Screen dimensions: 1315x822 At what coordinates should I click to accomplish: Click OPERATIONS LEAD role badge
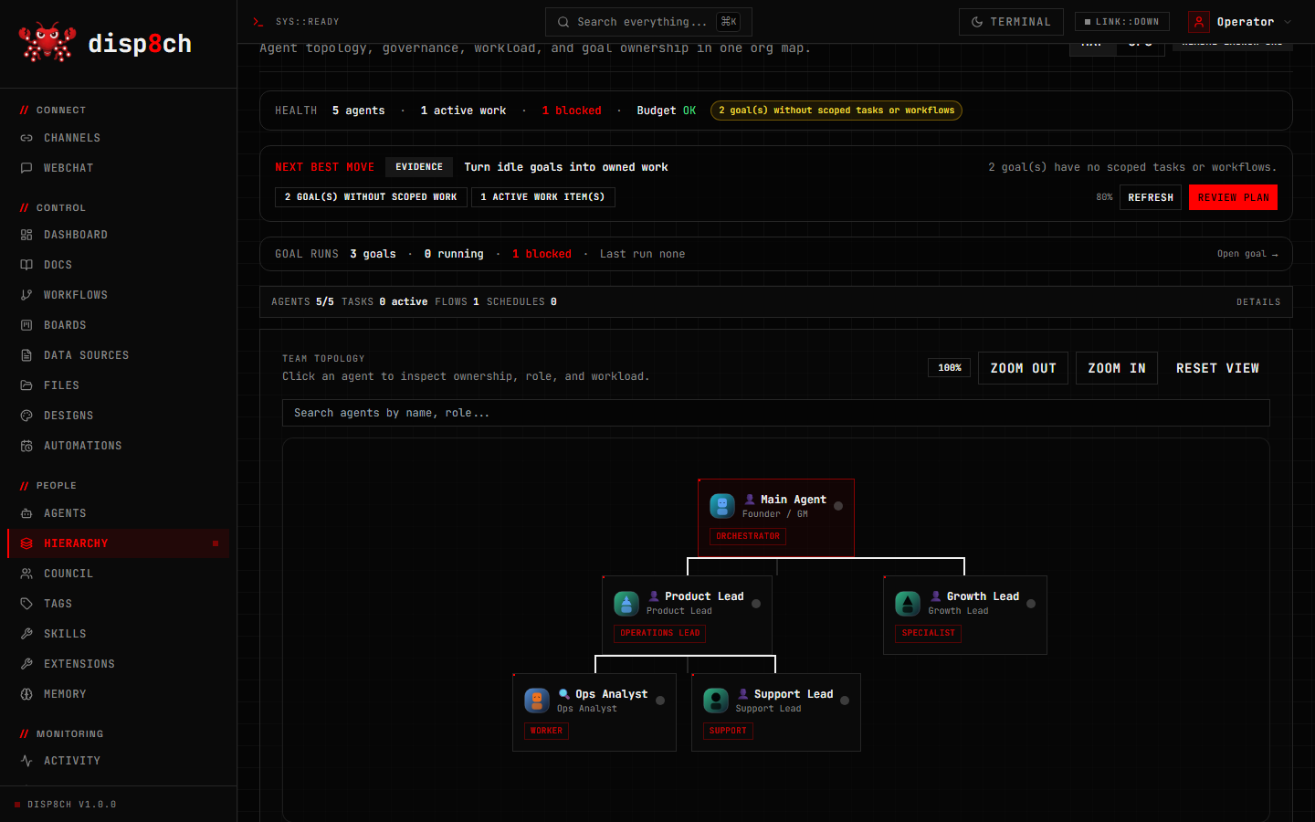tap(659, 634)
